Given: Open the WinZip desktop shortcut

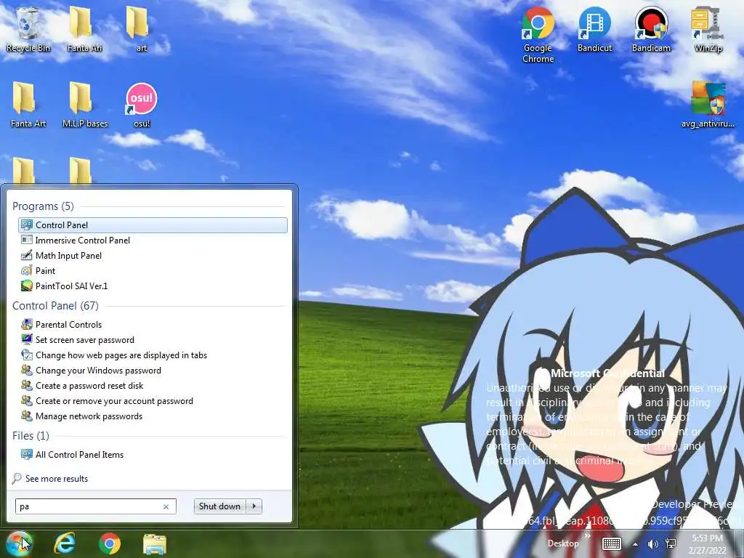Looking at the screenshot, I should [708, 29].
